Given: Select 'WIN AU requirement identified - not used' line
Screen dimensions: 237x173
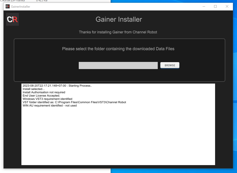Looking at the screenshot, I should (x=50, y=106).
